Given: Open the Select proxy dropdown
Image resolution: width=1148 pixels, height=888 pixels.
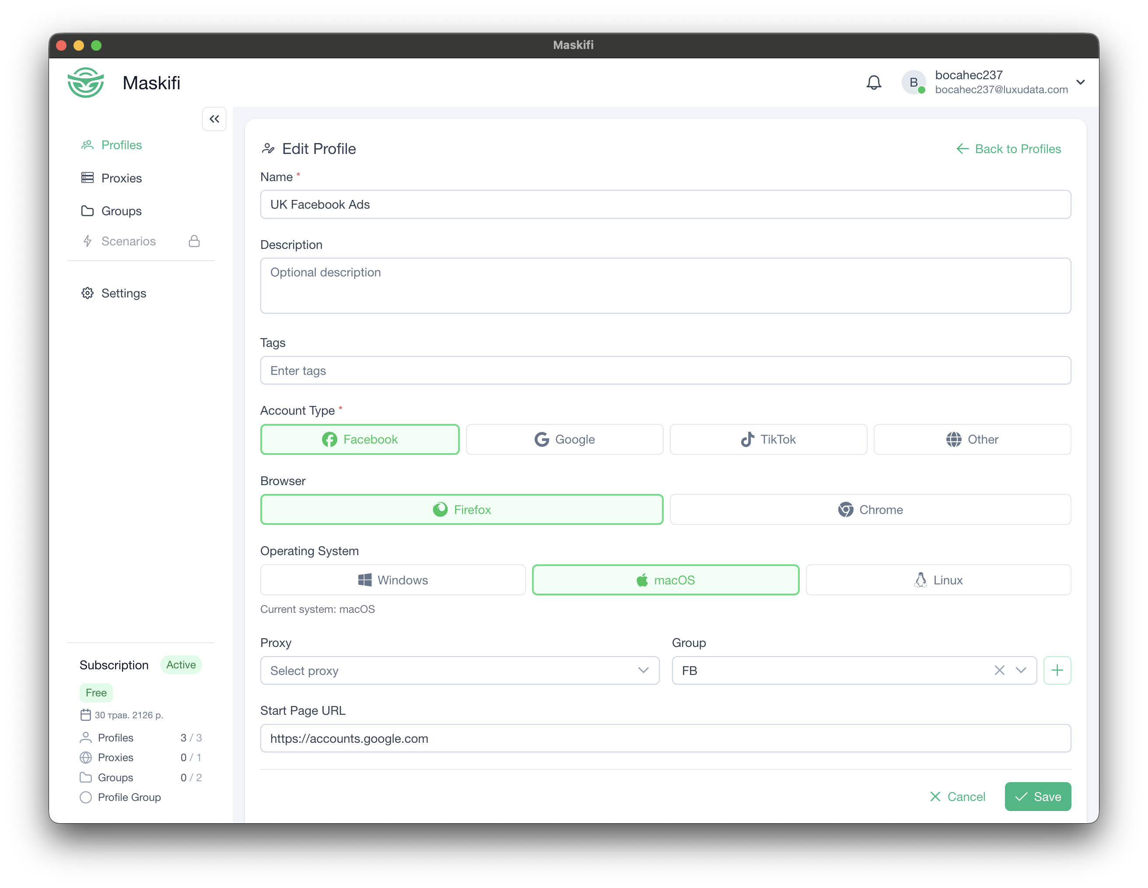Looking at the screenshot, I should point(460,671).
